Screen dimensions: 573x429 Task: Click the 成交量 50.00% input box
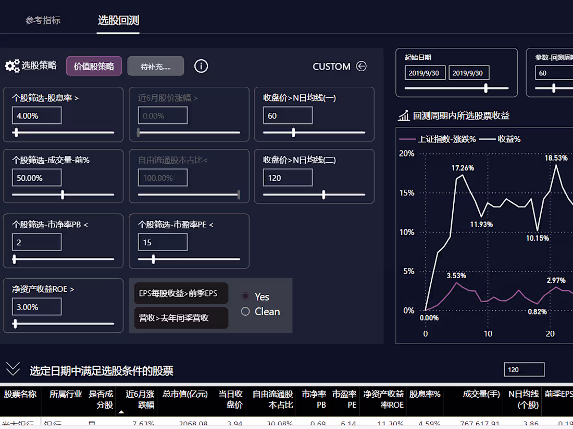click(x=36, y=178)
